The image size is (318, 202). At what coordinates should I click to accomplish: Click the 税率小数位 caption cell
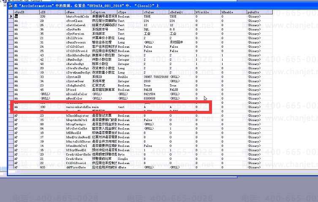tap(104, 64)
